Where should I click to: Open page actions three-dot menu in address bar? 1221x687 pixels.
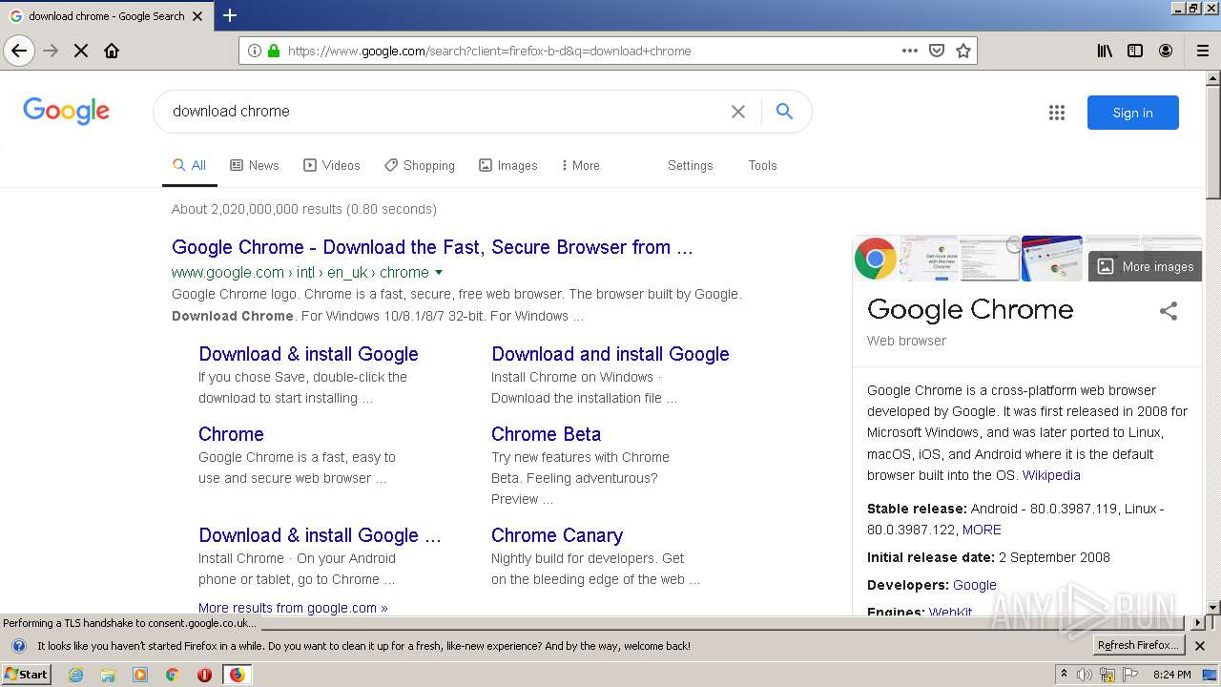point(910,51)
